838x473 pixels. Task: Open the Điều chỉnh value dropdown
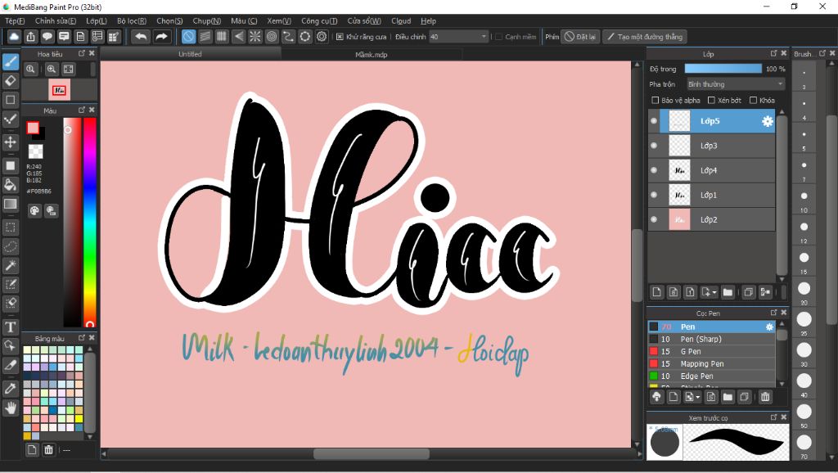pyautogui.click(x=459, y=37)
